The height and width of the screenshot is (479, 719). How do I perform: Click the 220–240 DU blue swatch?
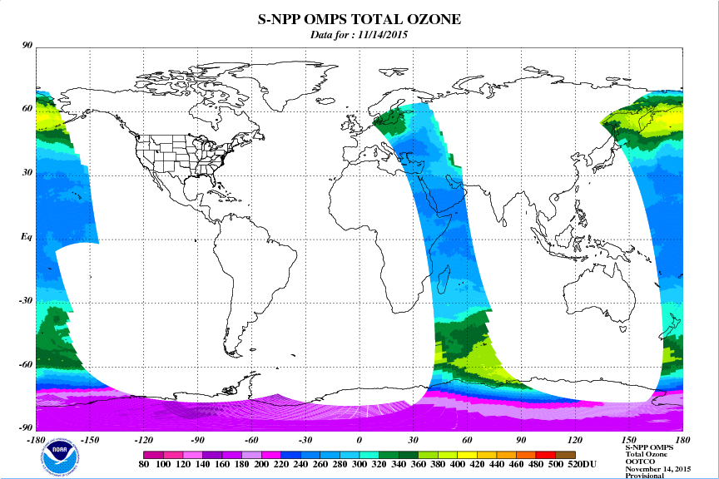click(x=290, y=455)
